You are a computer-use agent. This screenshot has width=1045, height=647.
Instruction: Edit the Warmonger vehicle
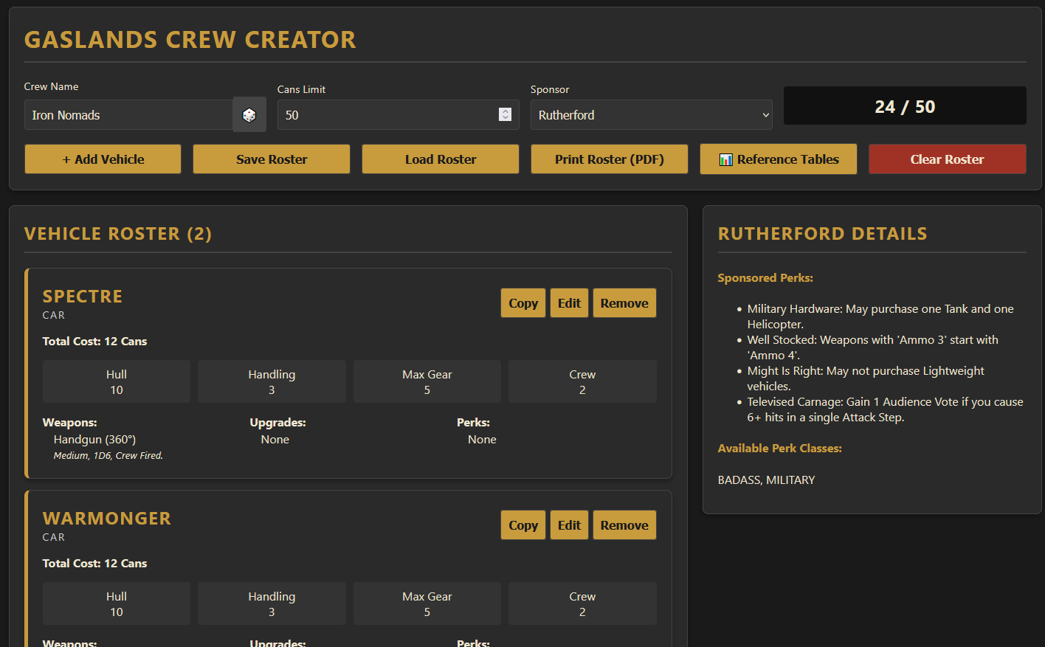click(569, 525)
